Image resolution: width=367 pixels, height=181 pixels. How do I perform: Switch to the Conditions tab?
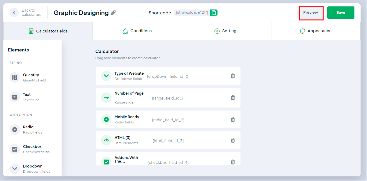click(137, 31)
